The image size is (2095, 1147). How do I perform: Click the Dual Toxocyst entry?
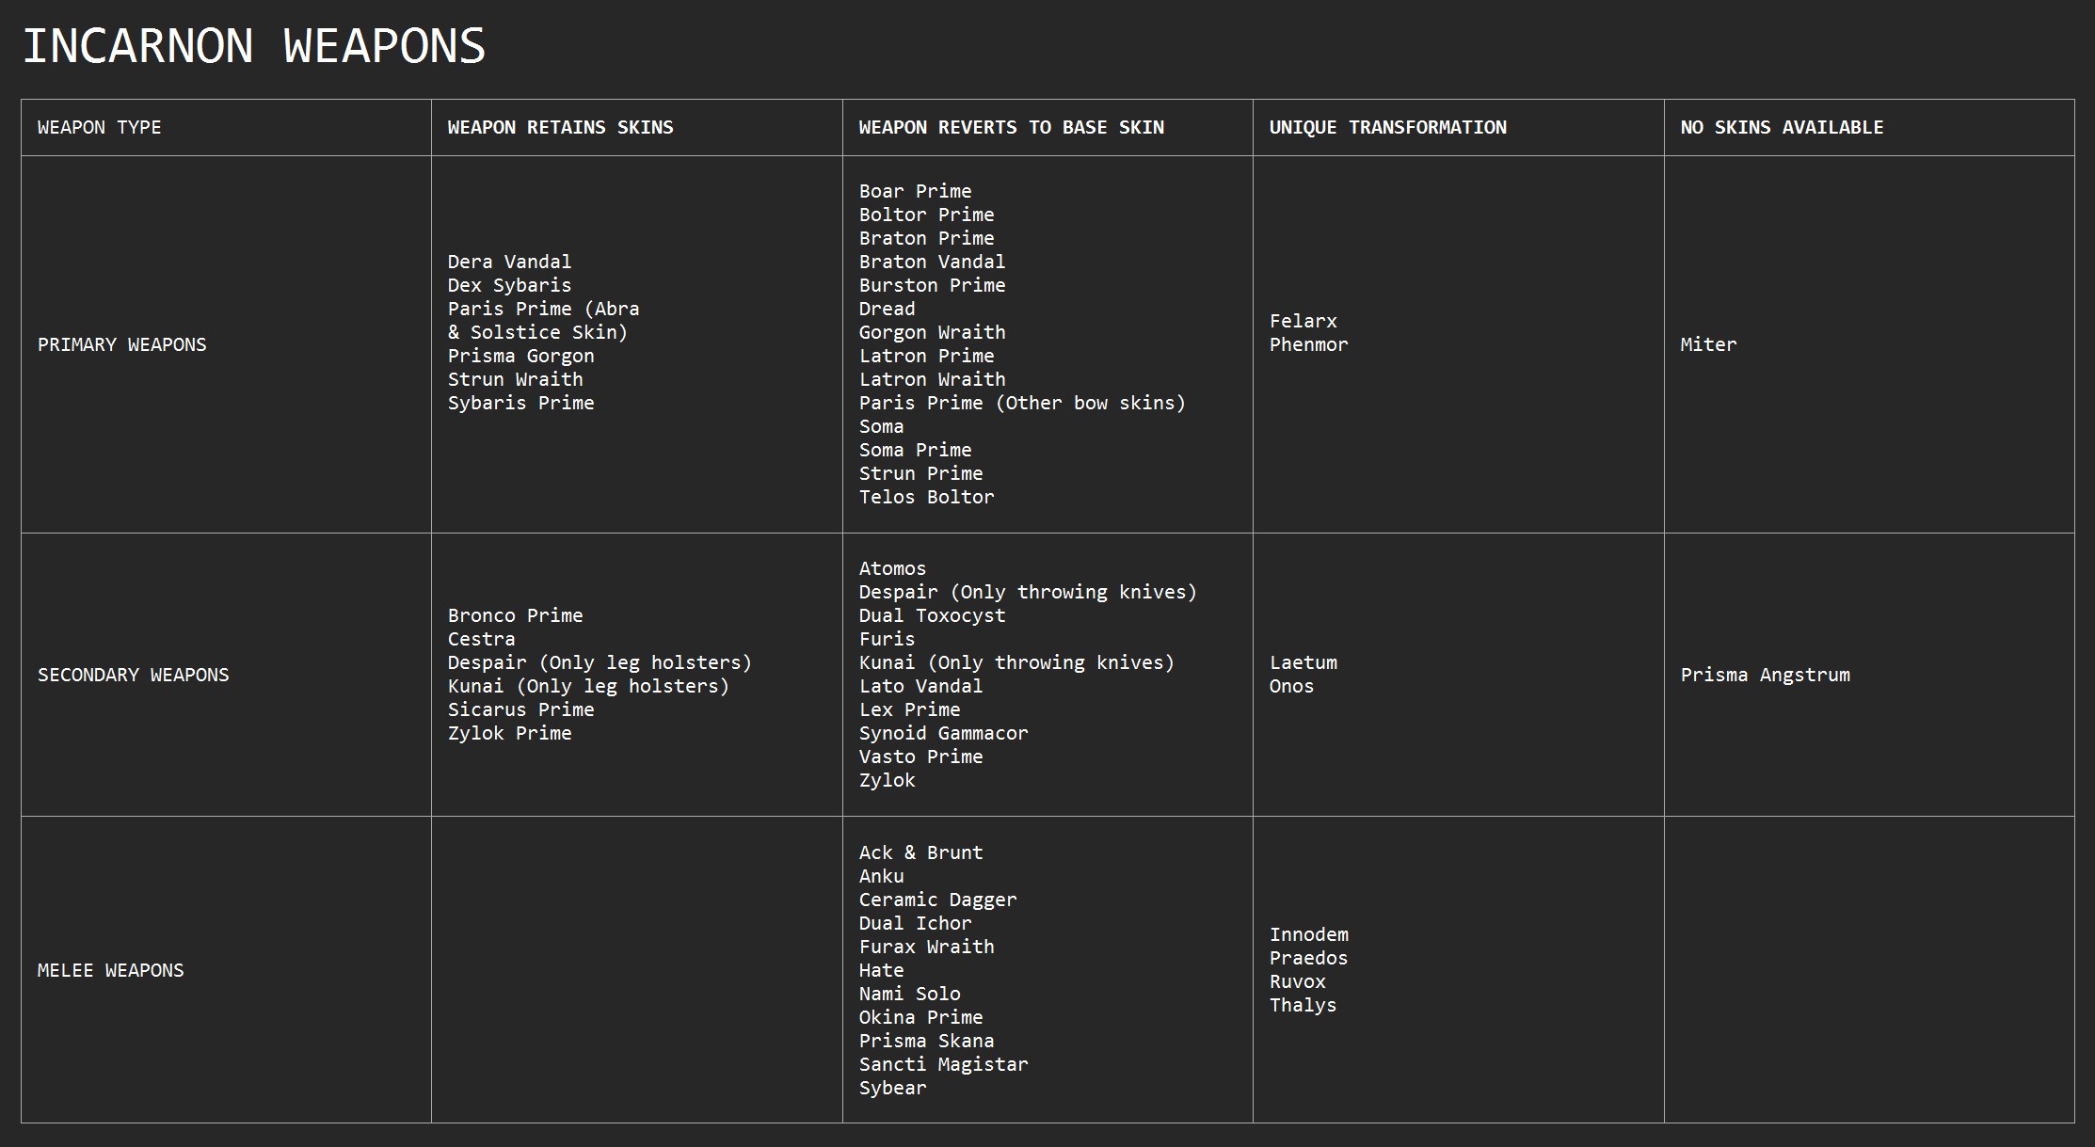[932, 615]
